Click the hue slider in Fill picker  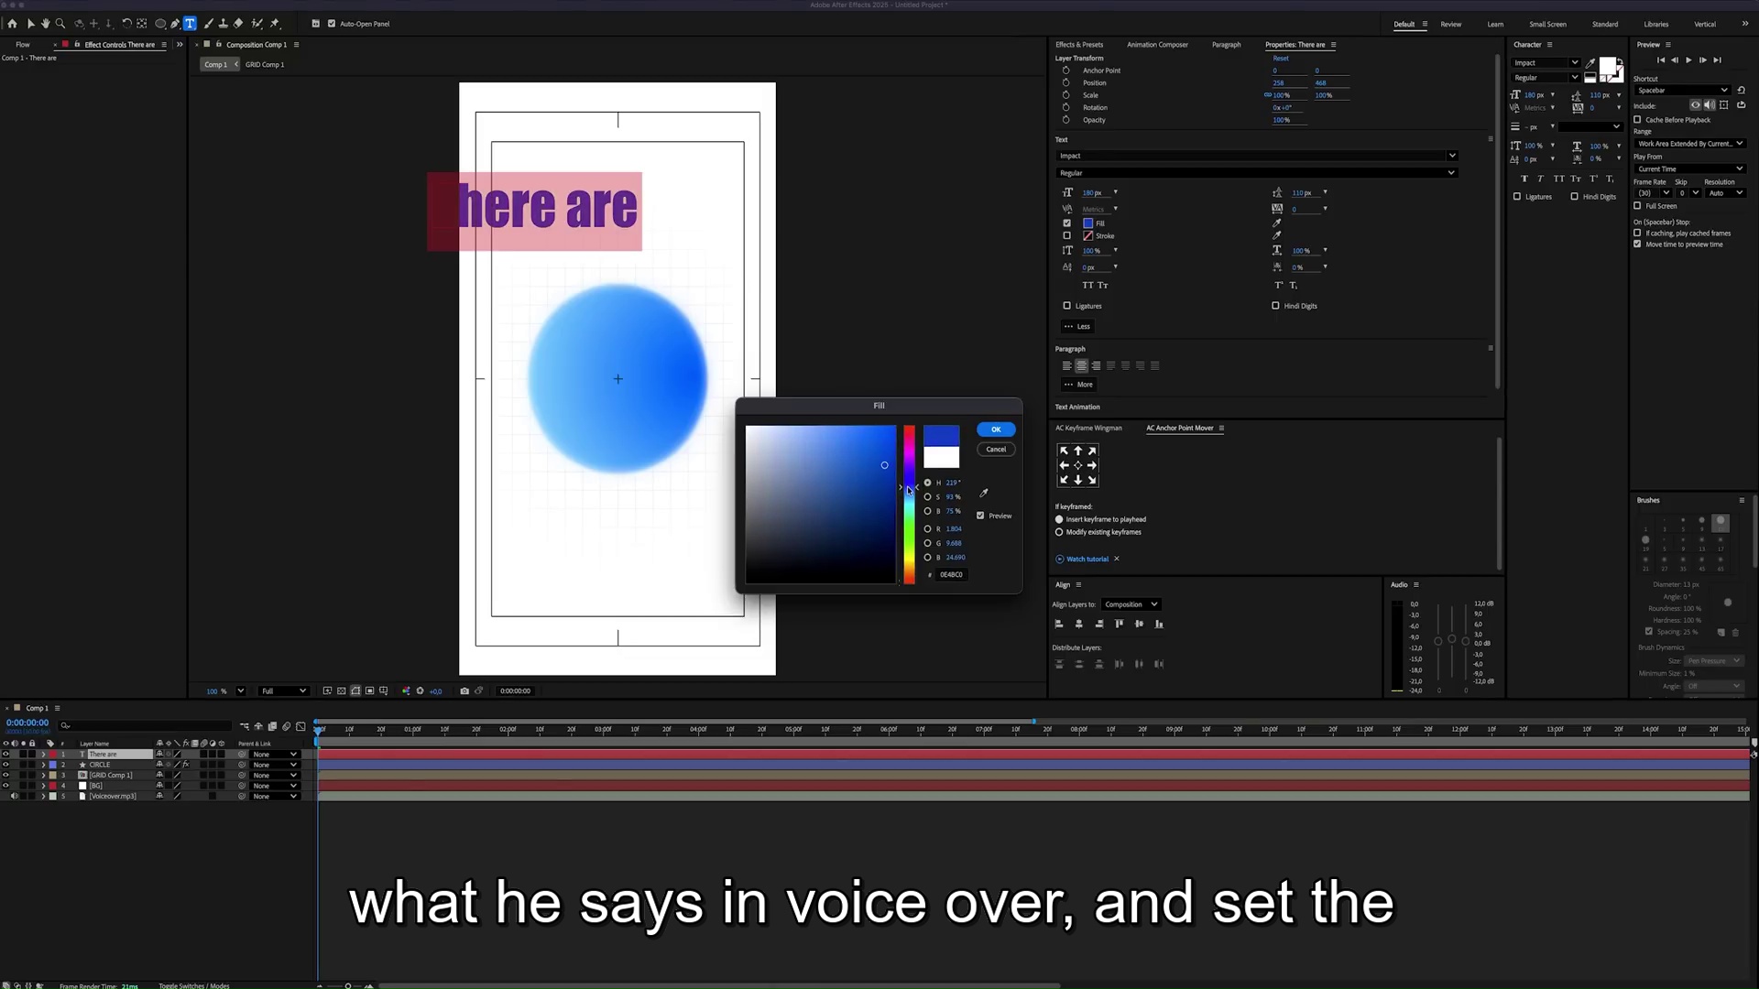click(x=909, y=504)
